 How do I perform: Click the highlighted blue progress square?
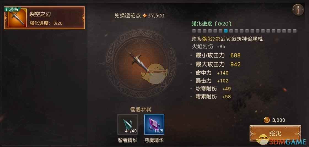(x=226, y=31)
